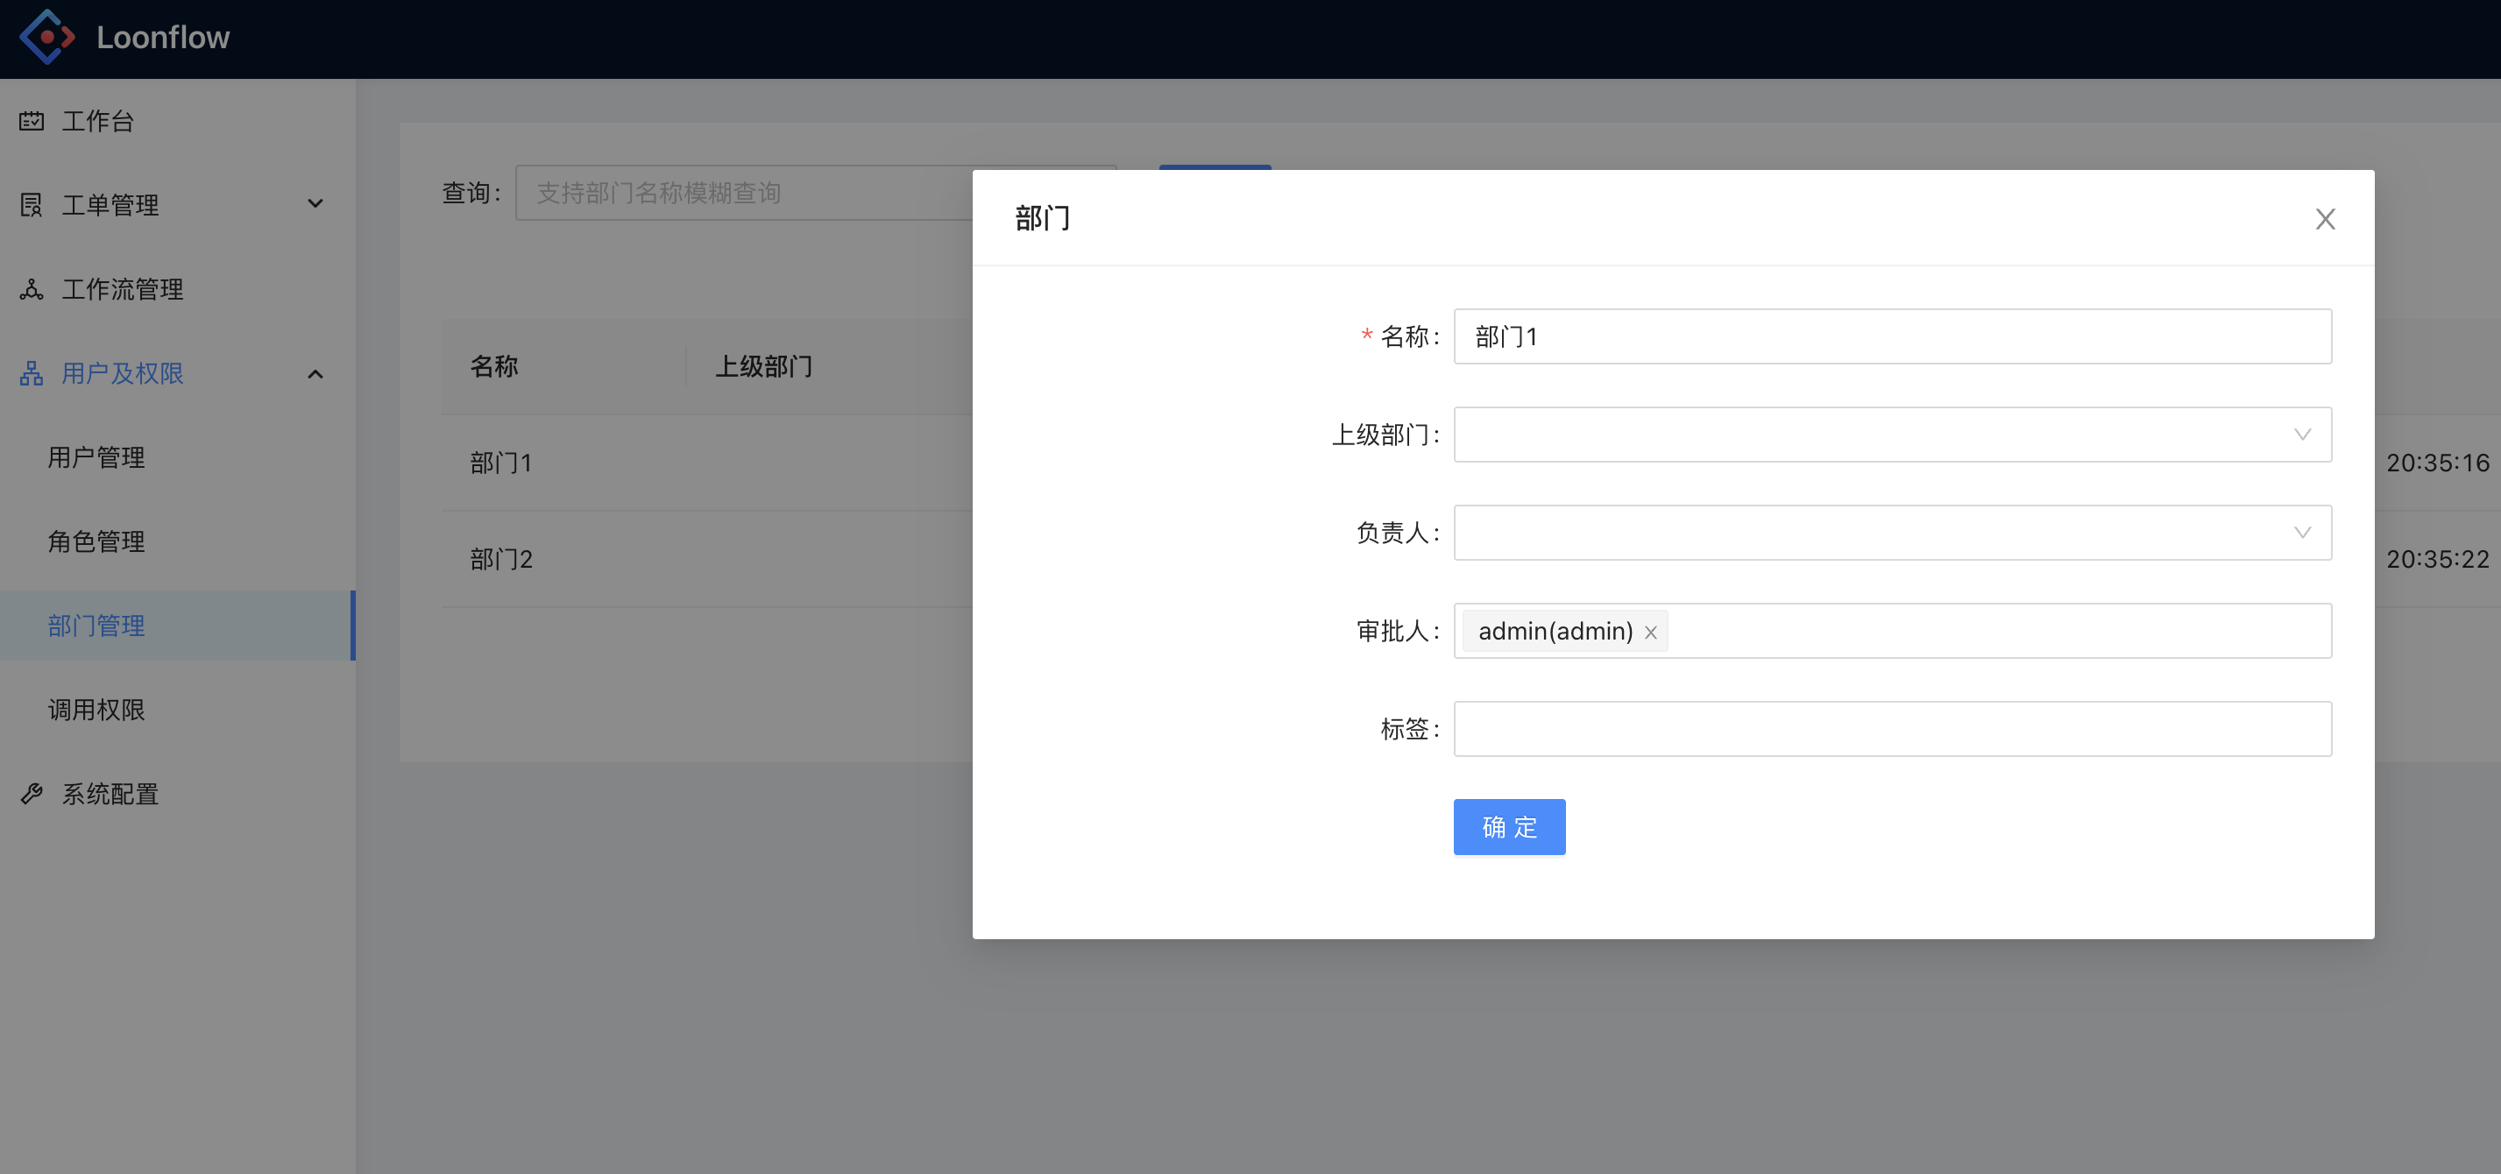Close the 部门 dialog with X
The height and width of the screenshot is (1174, 2501).
click(2324, 219)
